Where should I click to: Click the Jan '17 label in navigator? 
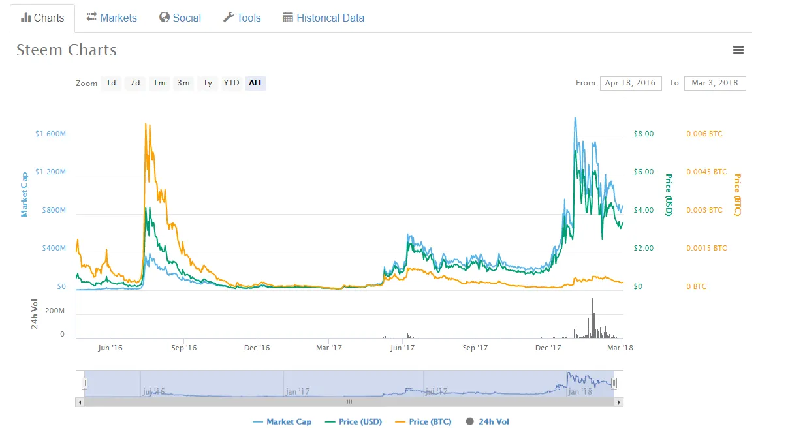[297, 391]
